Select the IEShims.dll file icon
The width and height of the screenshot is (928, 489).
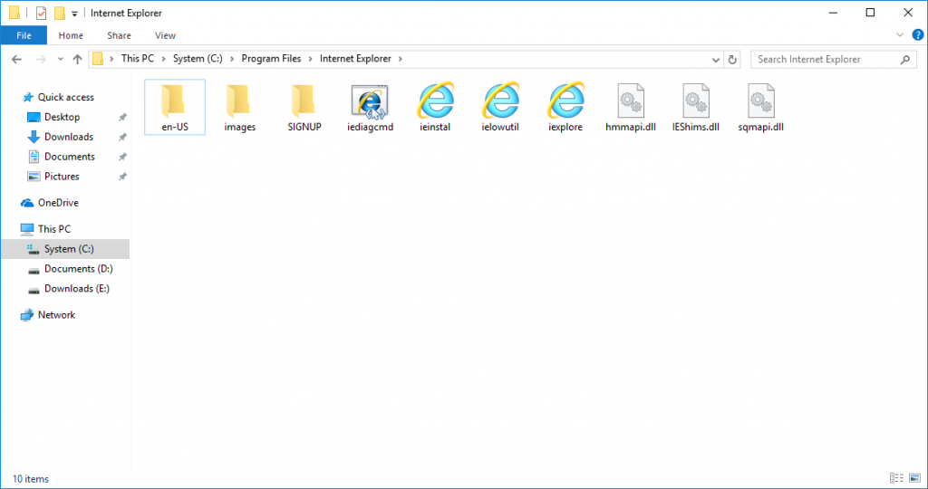click(x=696, y=101)
